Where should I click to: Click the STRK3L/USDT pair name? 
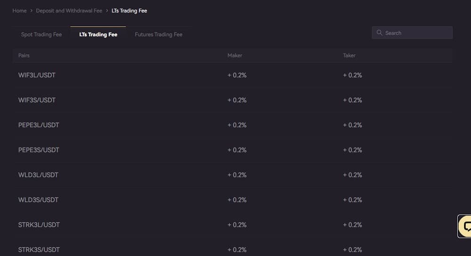point(39,225)
